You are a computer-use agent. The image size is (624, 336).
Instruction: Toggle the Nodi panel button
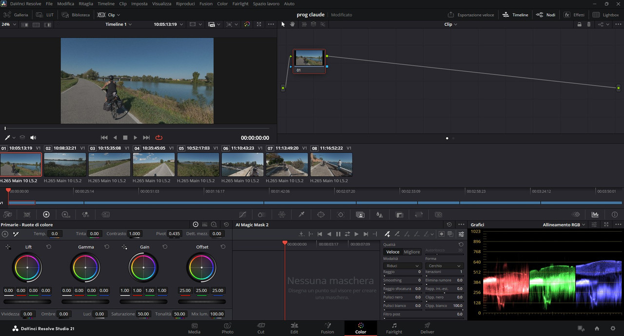[x=546, y=15]
